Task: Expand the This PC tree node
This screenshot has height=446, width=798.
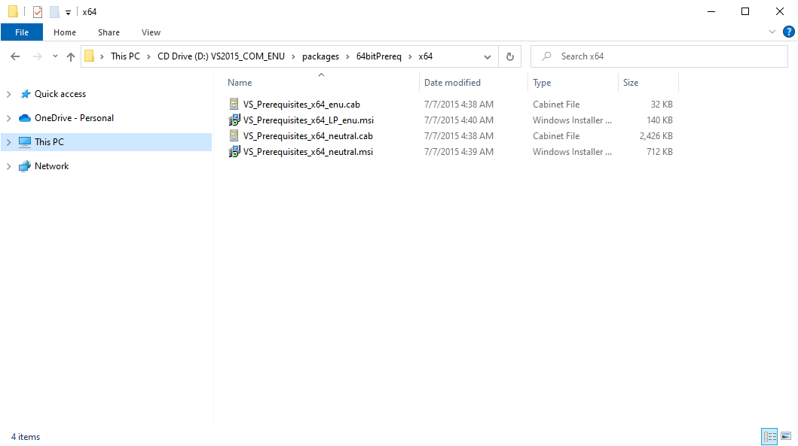Action: pyautogui.click(x=8, y=142)
